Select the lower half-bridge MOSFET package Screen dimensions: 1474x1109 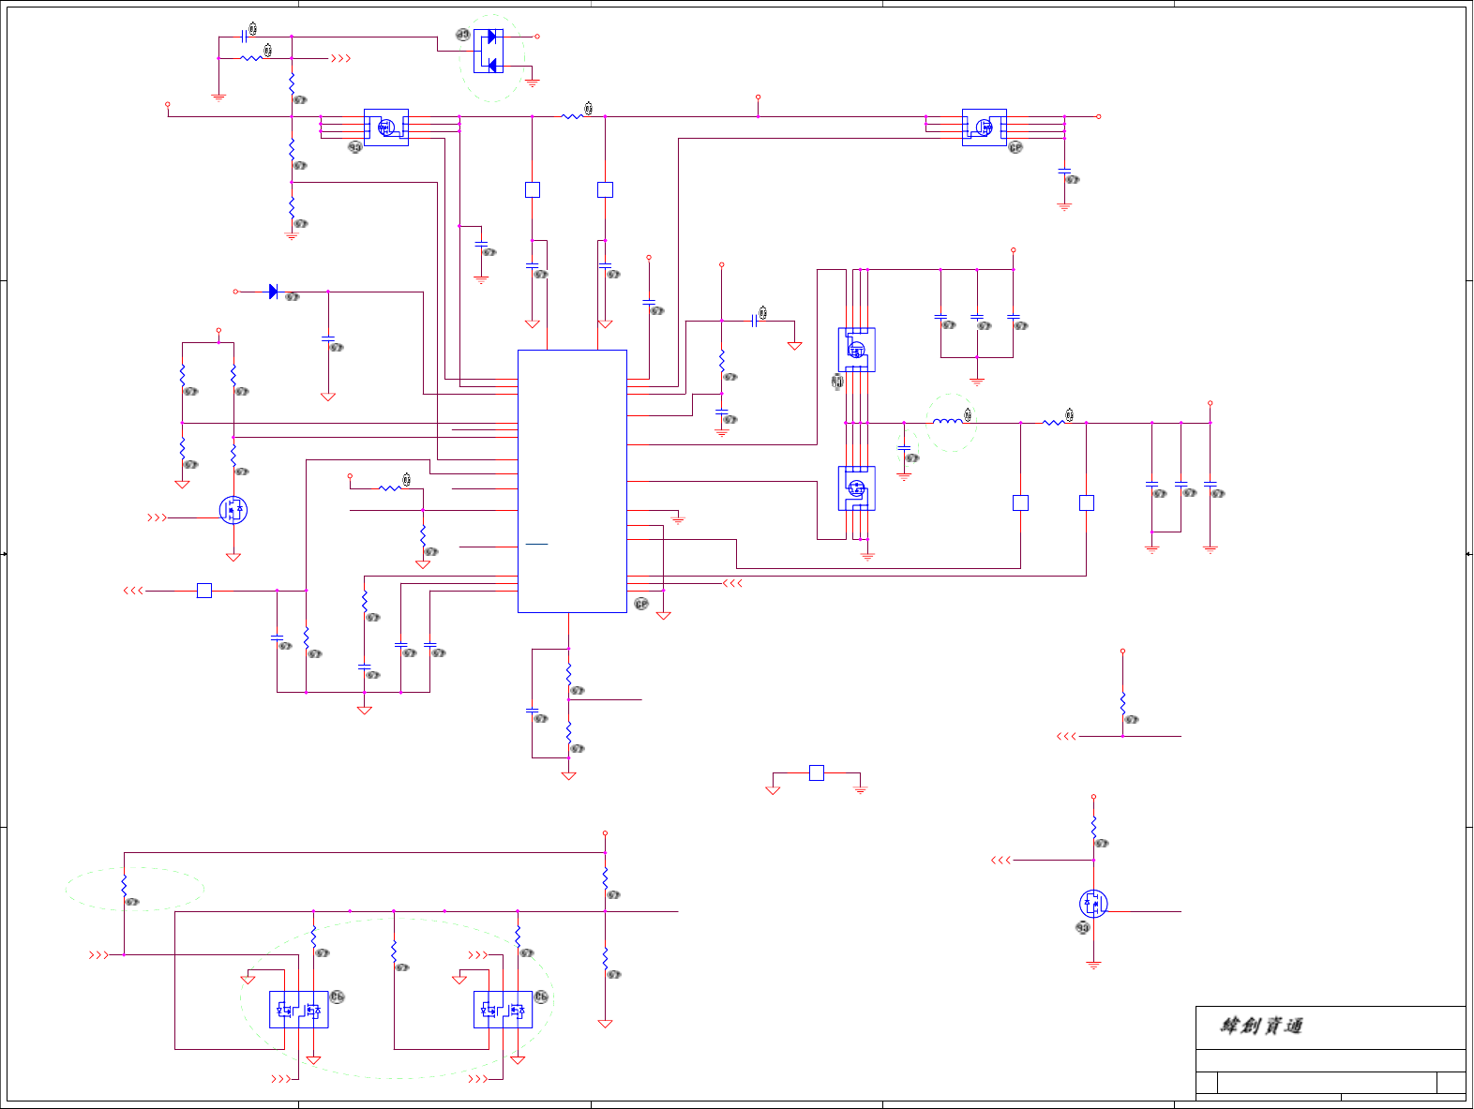click(x=856, y=488)
